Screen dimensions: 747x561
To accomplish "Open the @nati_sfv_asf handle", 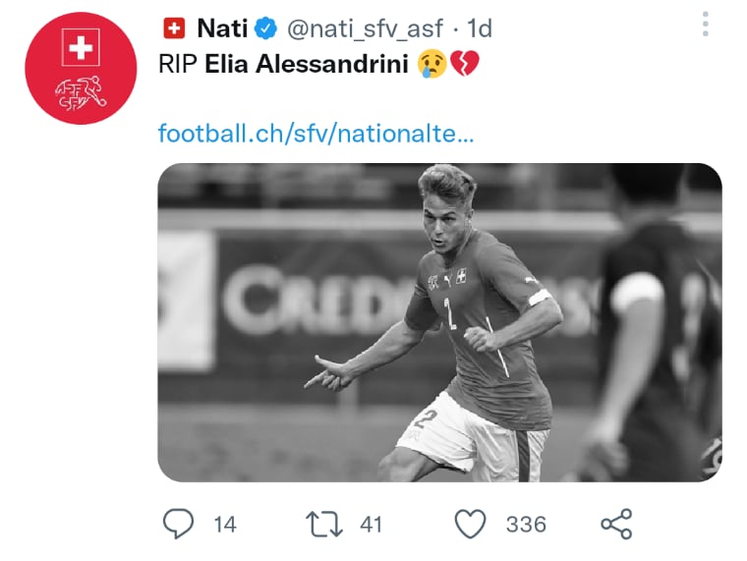I will coord(366,28).
